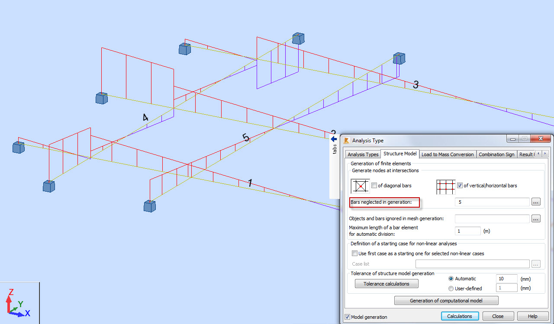Uncheck the vertical/horizontal bars option
554x324 pixels.
click(460, 186)
